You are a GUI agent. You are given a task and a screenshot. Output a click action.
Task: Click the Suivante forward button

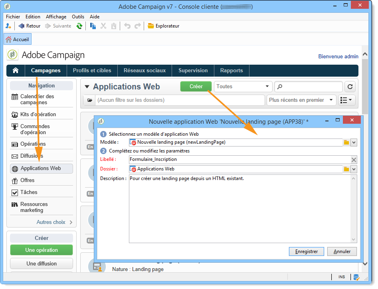coord(58,26)
